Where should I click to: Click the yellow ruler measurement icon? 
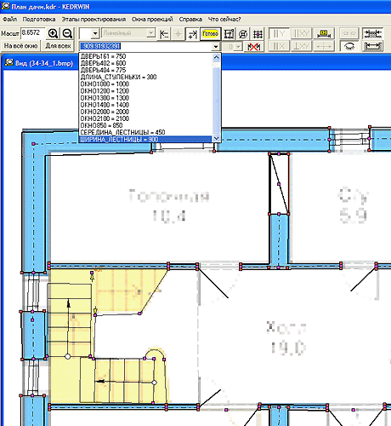(x=324, y=34)
